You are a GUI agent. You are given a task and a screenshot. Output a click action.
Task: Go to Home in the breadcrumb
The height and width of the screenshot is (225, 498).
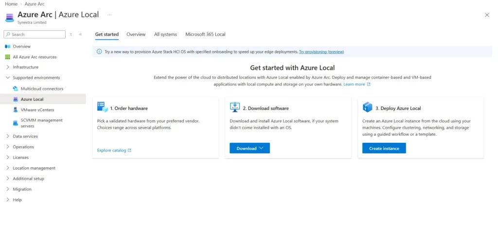11,4
